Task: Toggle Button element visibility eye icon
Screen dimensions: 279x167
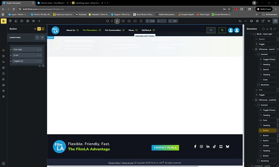Action: (x=35, y=29)
